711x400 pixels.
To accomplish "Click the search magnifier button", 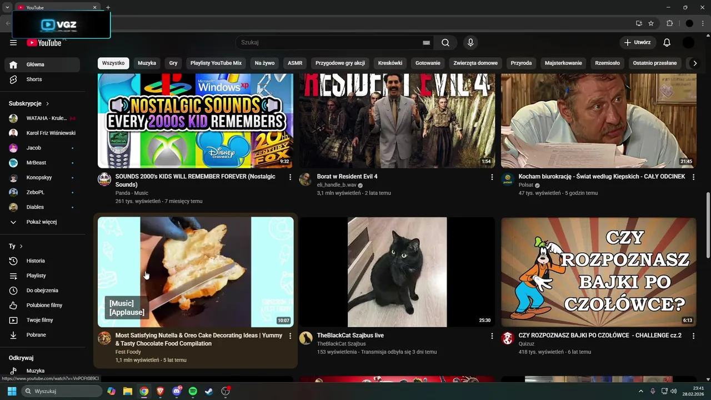I will pos(445,43).
